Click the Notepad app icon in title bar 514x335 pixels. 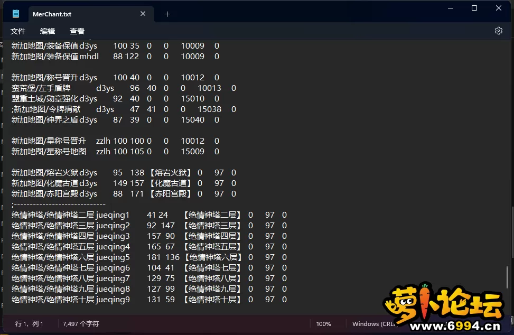[x=15, y=14]
